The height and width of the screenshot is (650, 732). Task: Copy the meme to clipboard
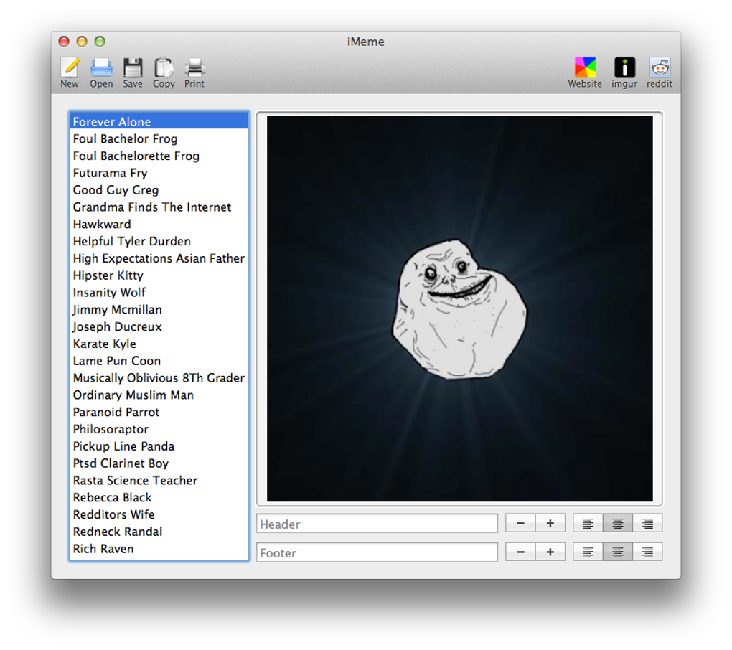164,72
